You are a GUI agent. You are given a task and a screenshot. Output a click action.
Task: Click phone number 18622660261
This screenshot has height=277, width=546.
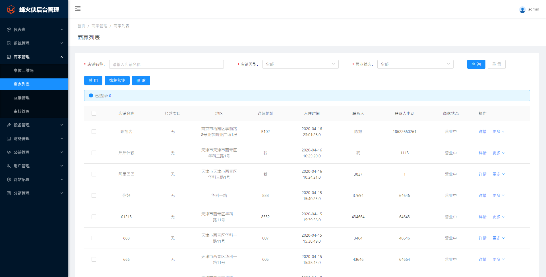(x=404, y=132)
